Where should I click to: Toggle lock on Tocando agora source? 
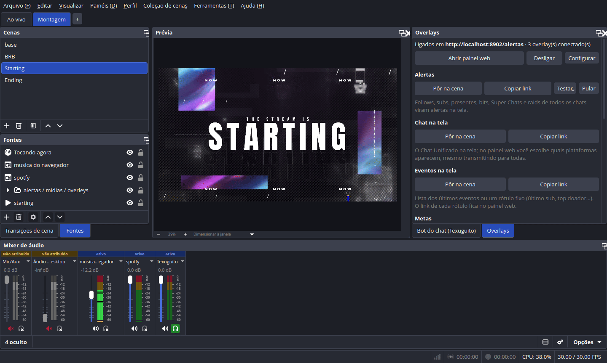point(141,152)
